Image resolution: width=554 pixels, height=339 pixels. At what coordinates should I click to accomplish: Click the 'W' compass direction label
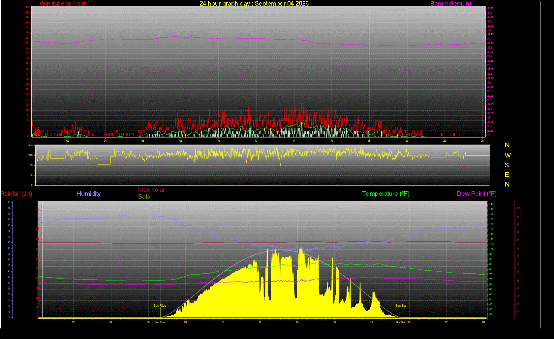click(x=508, y=155)
